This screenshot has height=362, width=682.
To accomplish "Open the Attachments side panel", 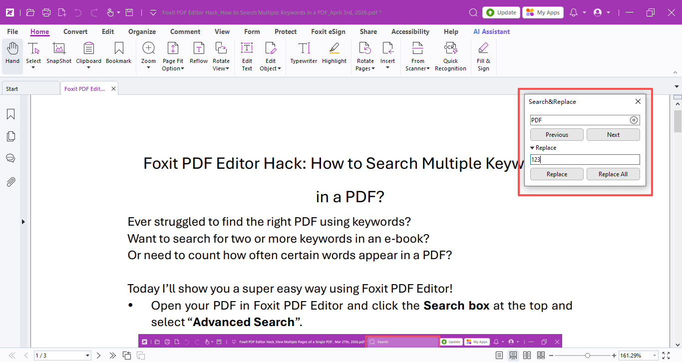I will [x=10, y=182].
